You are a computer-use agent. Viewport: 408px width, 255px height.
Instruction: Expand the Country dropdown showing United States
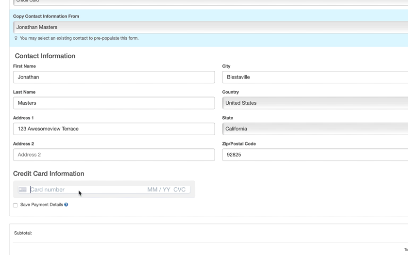(315, 103)
